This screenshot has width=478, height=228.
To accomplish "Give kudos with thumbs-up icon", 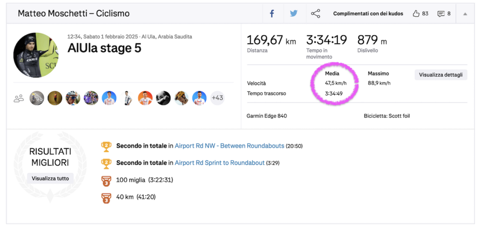I will click(416, 13).
